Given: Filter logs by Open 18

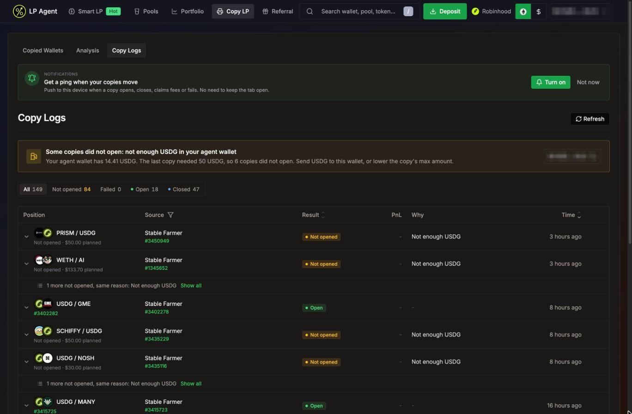Looking at the screenshot, I should click(144, 189).
